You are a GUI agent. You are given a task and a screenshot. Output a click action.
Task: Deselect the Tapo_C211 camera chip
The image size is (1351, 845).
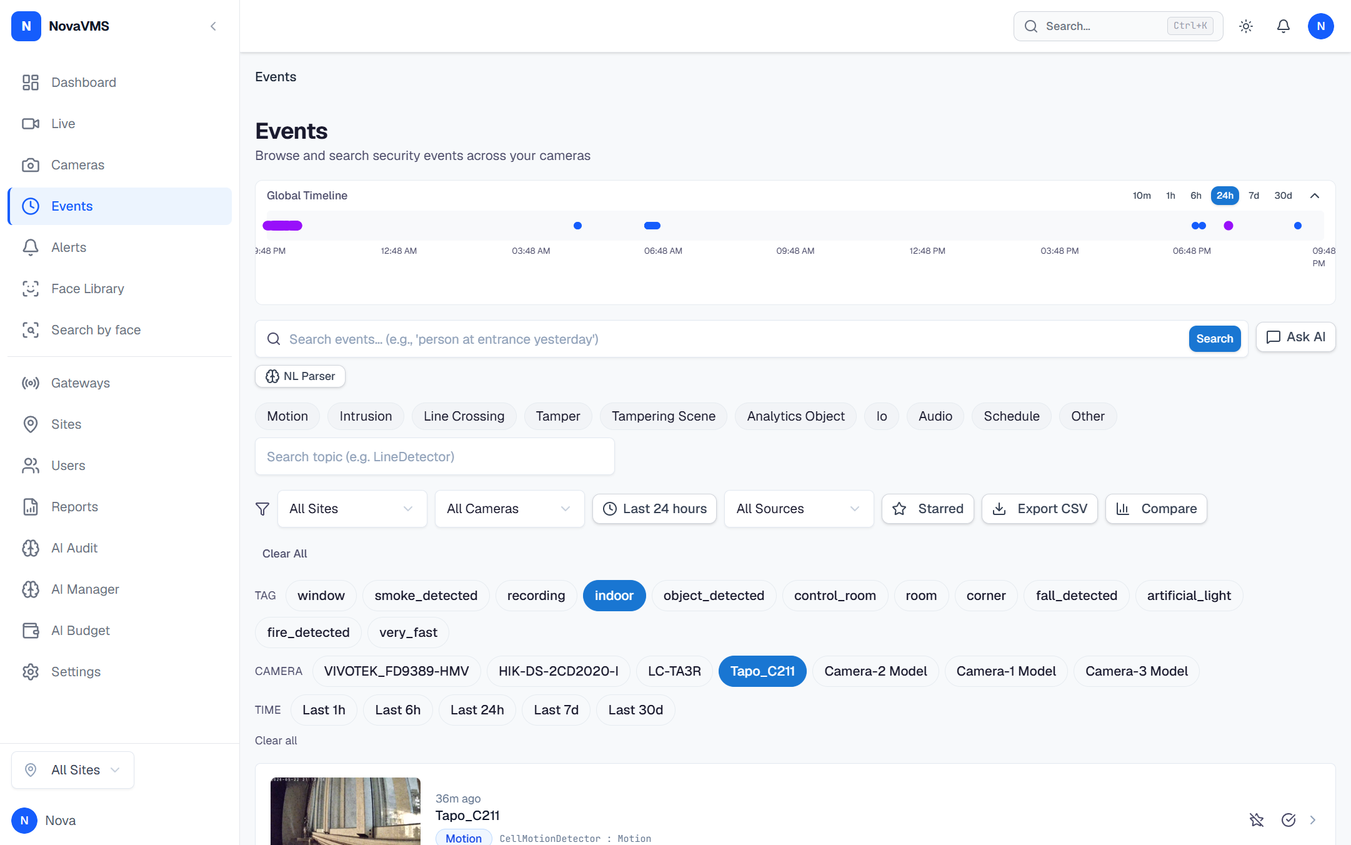762,671
